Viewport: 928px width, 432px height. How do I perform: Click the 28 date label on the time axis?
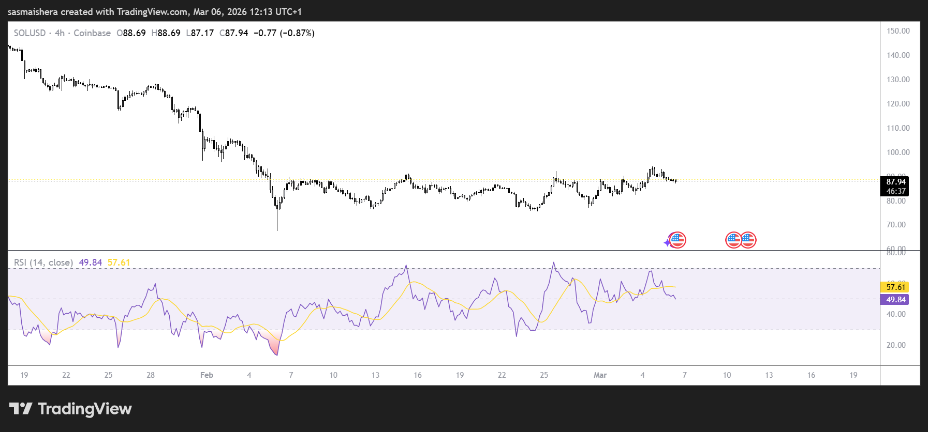(x=151, y=375)
